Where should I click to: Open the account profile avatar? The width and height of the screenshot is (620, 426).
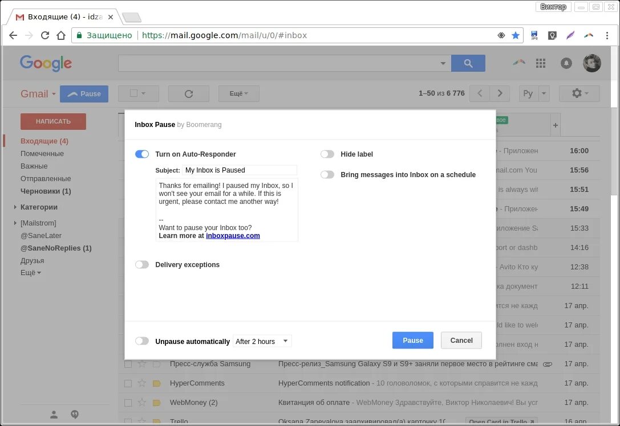592,63
